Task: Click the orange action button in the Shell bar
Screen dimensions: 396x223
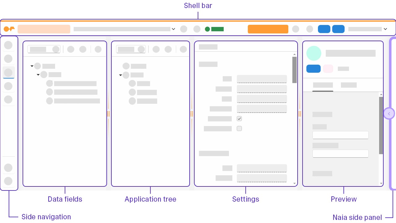Action: coord(268,29)
